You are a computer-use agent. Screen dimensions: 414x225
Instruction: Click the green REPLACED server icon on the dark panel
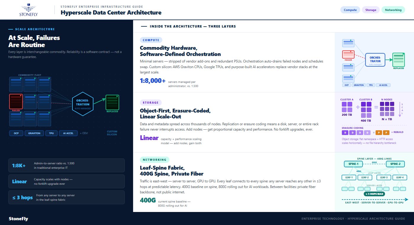click(x=112, y=102)
